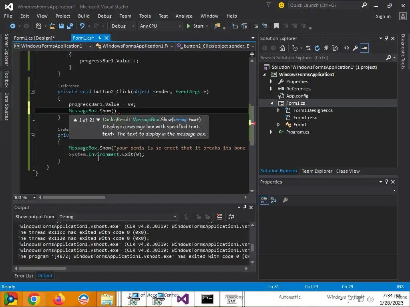Click the Clear All icon in Output panel
Screen dimensions: 410x307
(220, 216)
